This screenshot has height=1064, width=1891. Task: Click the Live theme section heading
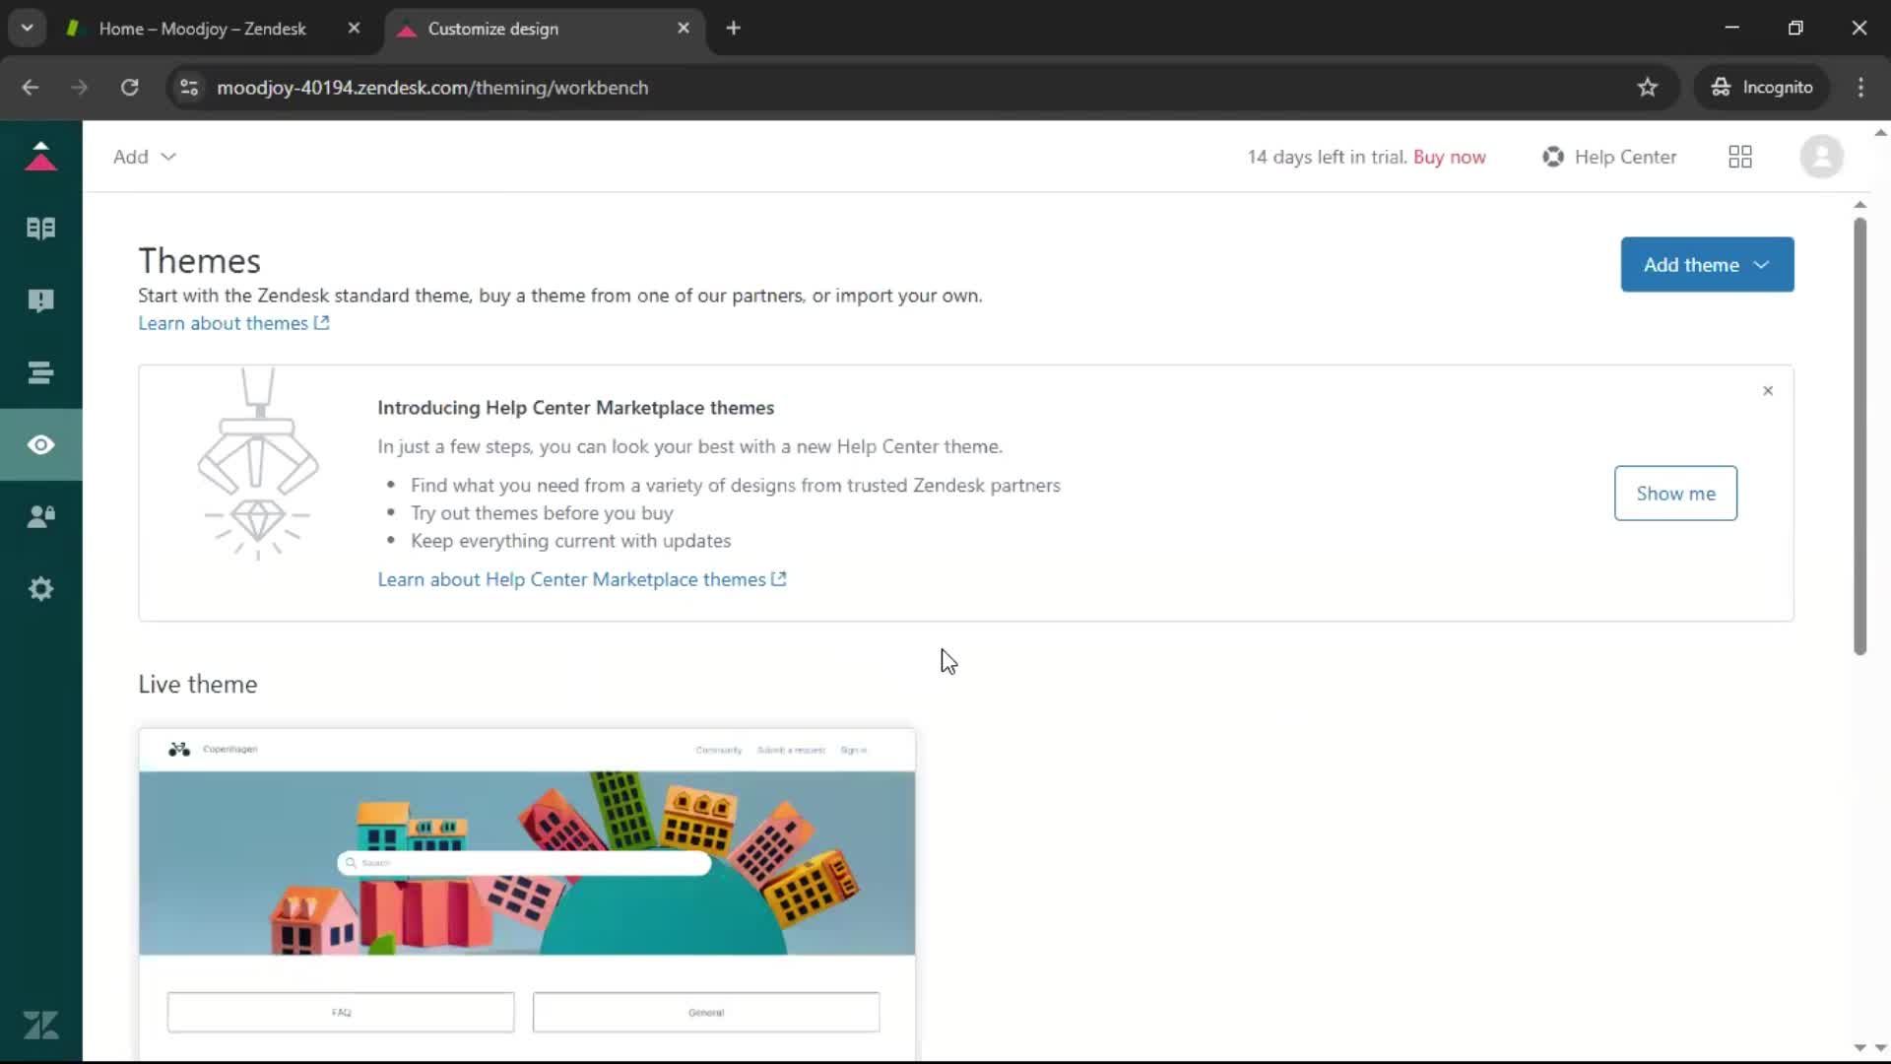(197, 685)
